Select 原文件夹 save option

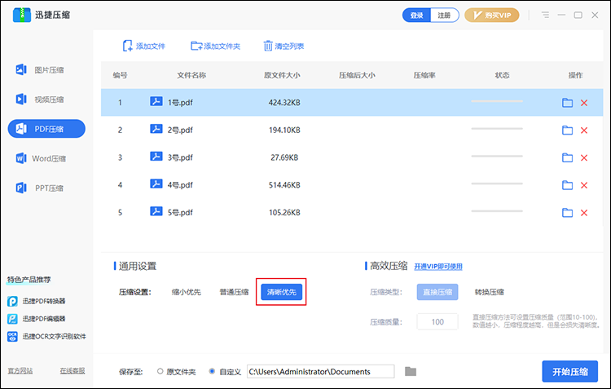pyautogui.click(x=160, y=372)
